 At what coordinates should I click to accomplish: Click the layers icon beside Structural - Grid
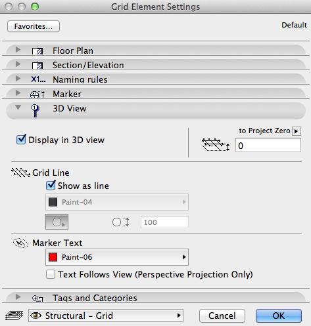(14, 316)
